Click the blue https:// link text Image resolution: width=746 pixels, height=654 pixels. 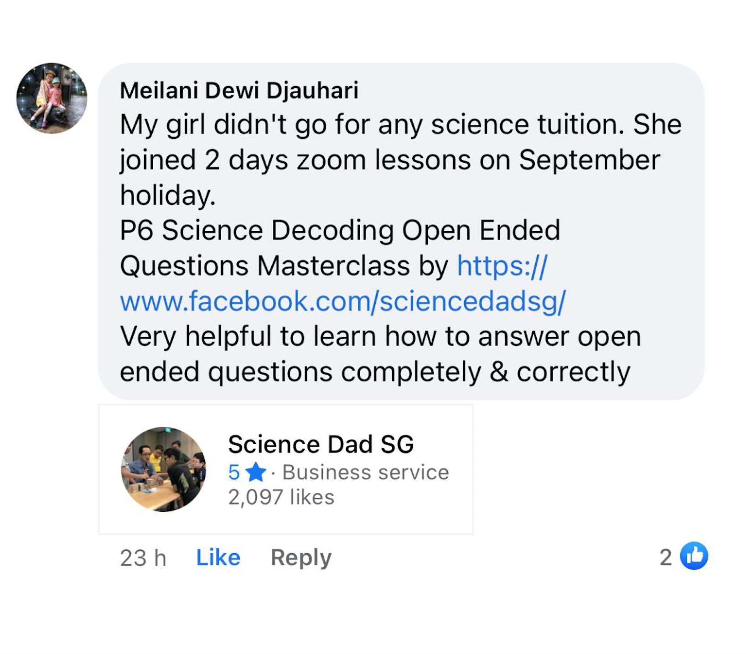click(x=502, y=265)
